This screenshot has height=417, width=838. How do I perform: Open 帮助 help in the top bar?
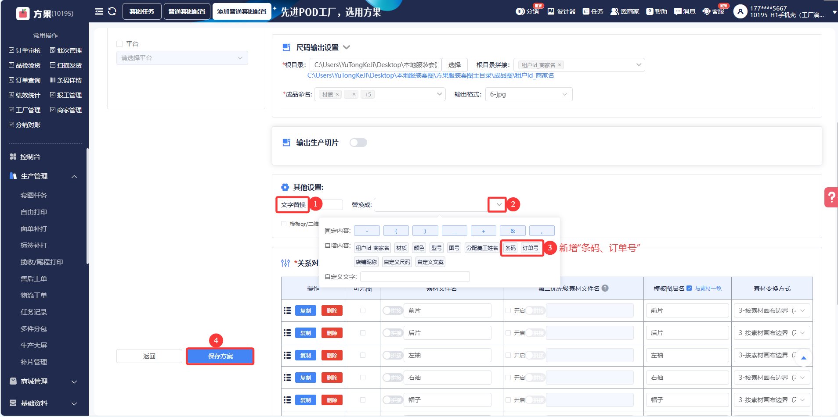[657, 11]
